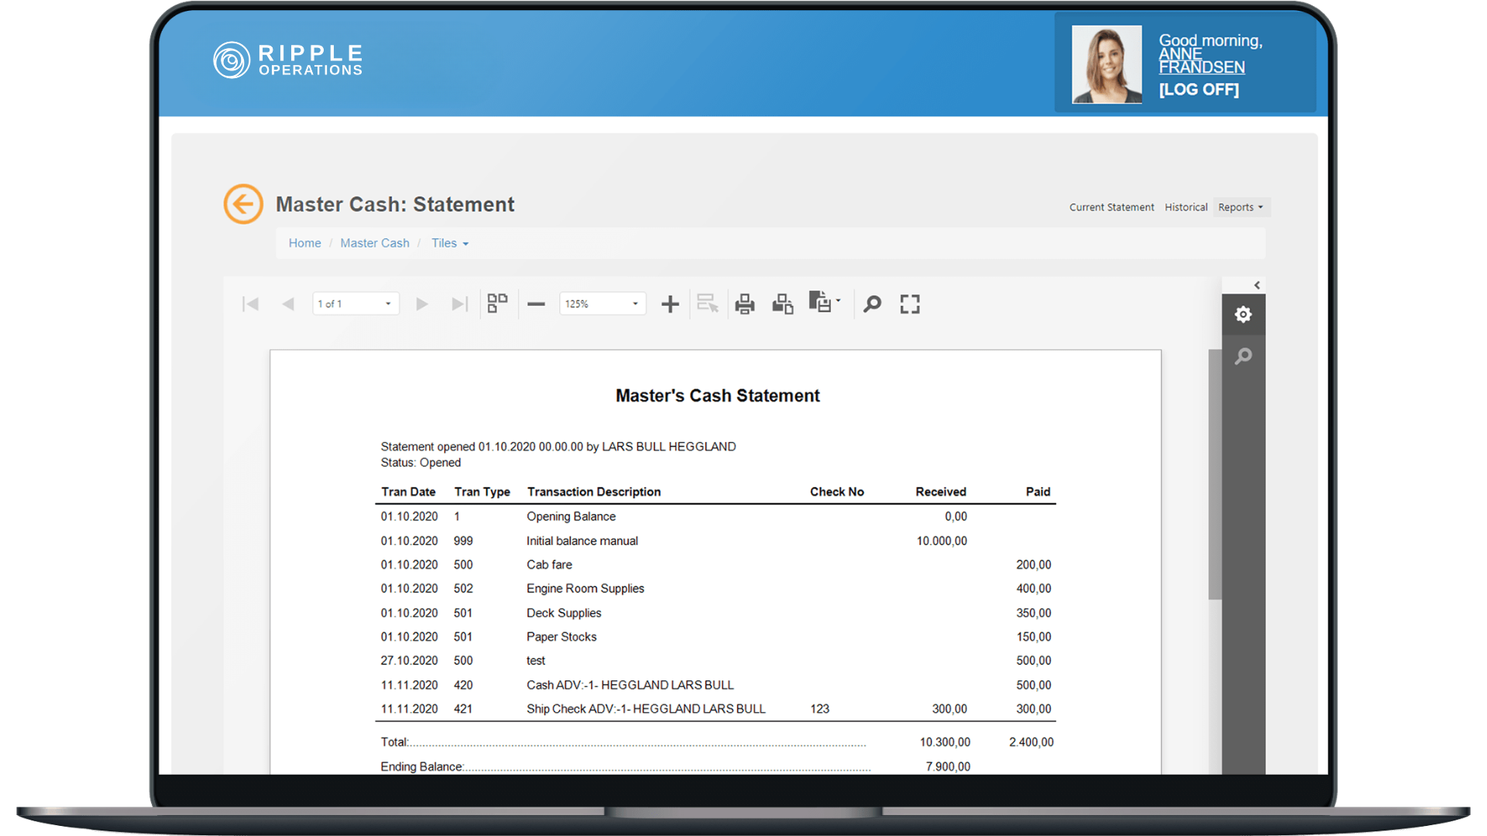Click the orange back arrow icon

coord(243,204)
